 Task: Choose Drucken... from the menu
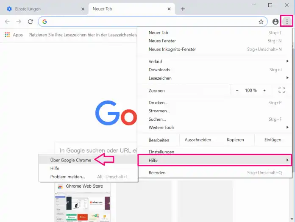pos(215,103)
